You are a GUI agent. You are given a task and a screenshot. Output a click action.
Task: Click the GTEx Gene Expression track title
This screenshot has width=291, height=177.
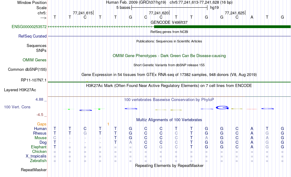pos(169,74)
